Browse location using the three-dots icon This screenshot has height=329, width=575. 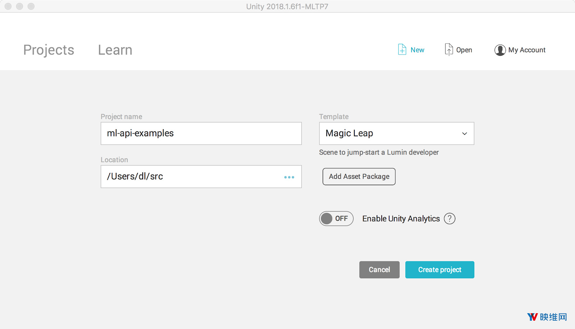click(x=289, y=177)
